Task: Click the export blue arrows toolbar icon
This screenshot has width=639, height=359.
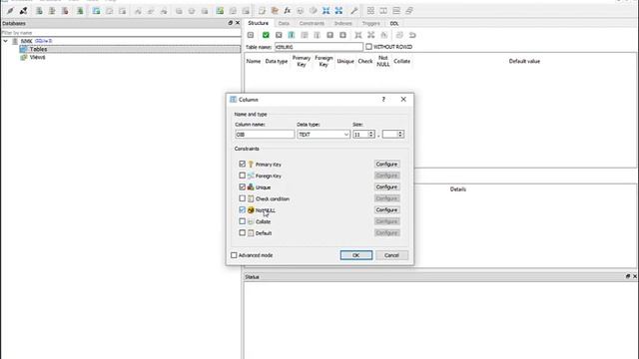Action: pos(338,11)
